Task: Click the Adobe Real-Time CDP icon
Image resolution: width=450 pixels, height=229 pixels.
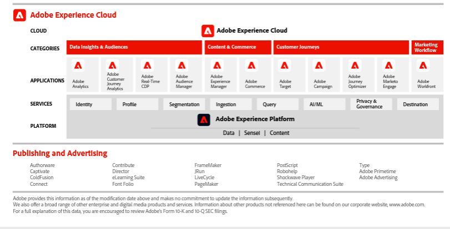Action: click(x=147, y=66)
